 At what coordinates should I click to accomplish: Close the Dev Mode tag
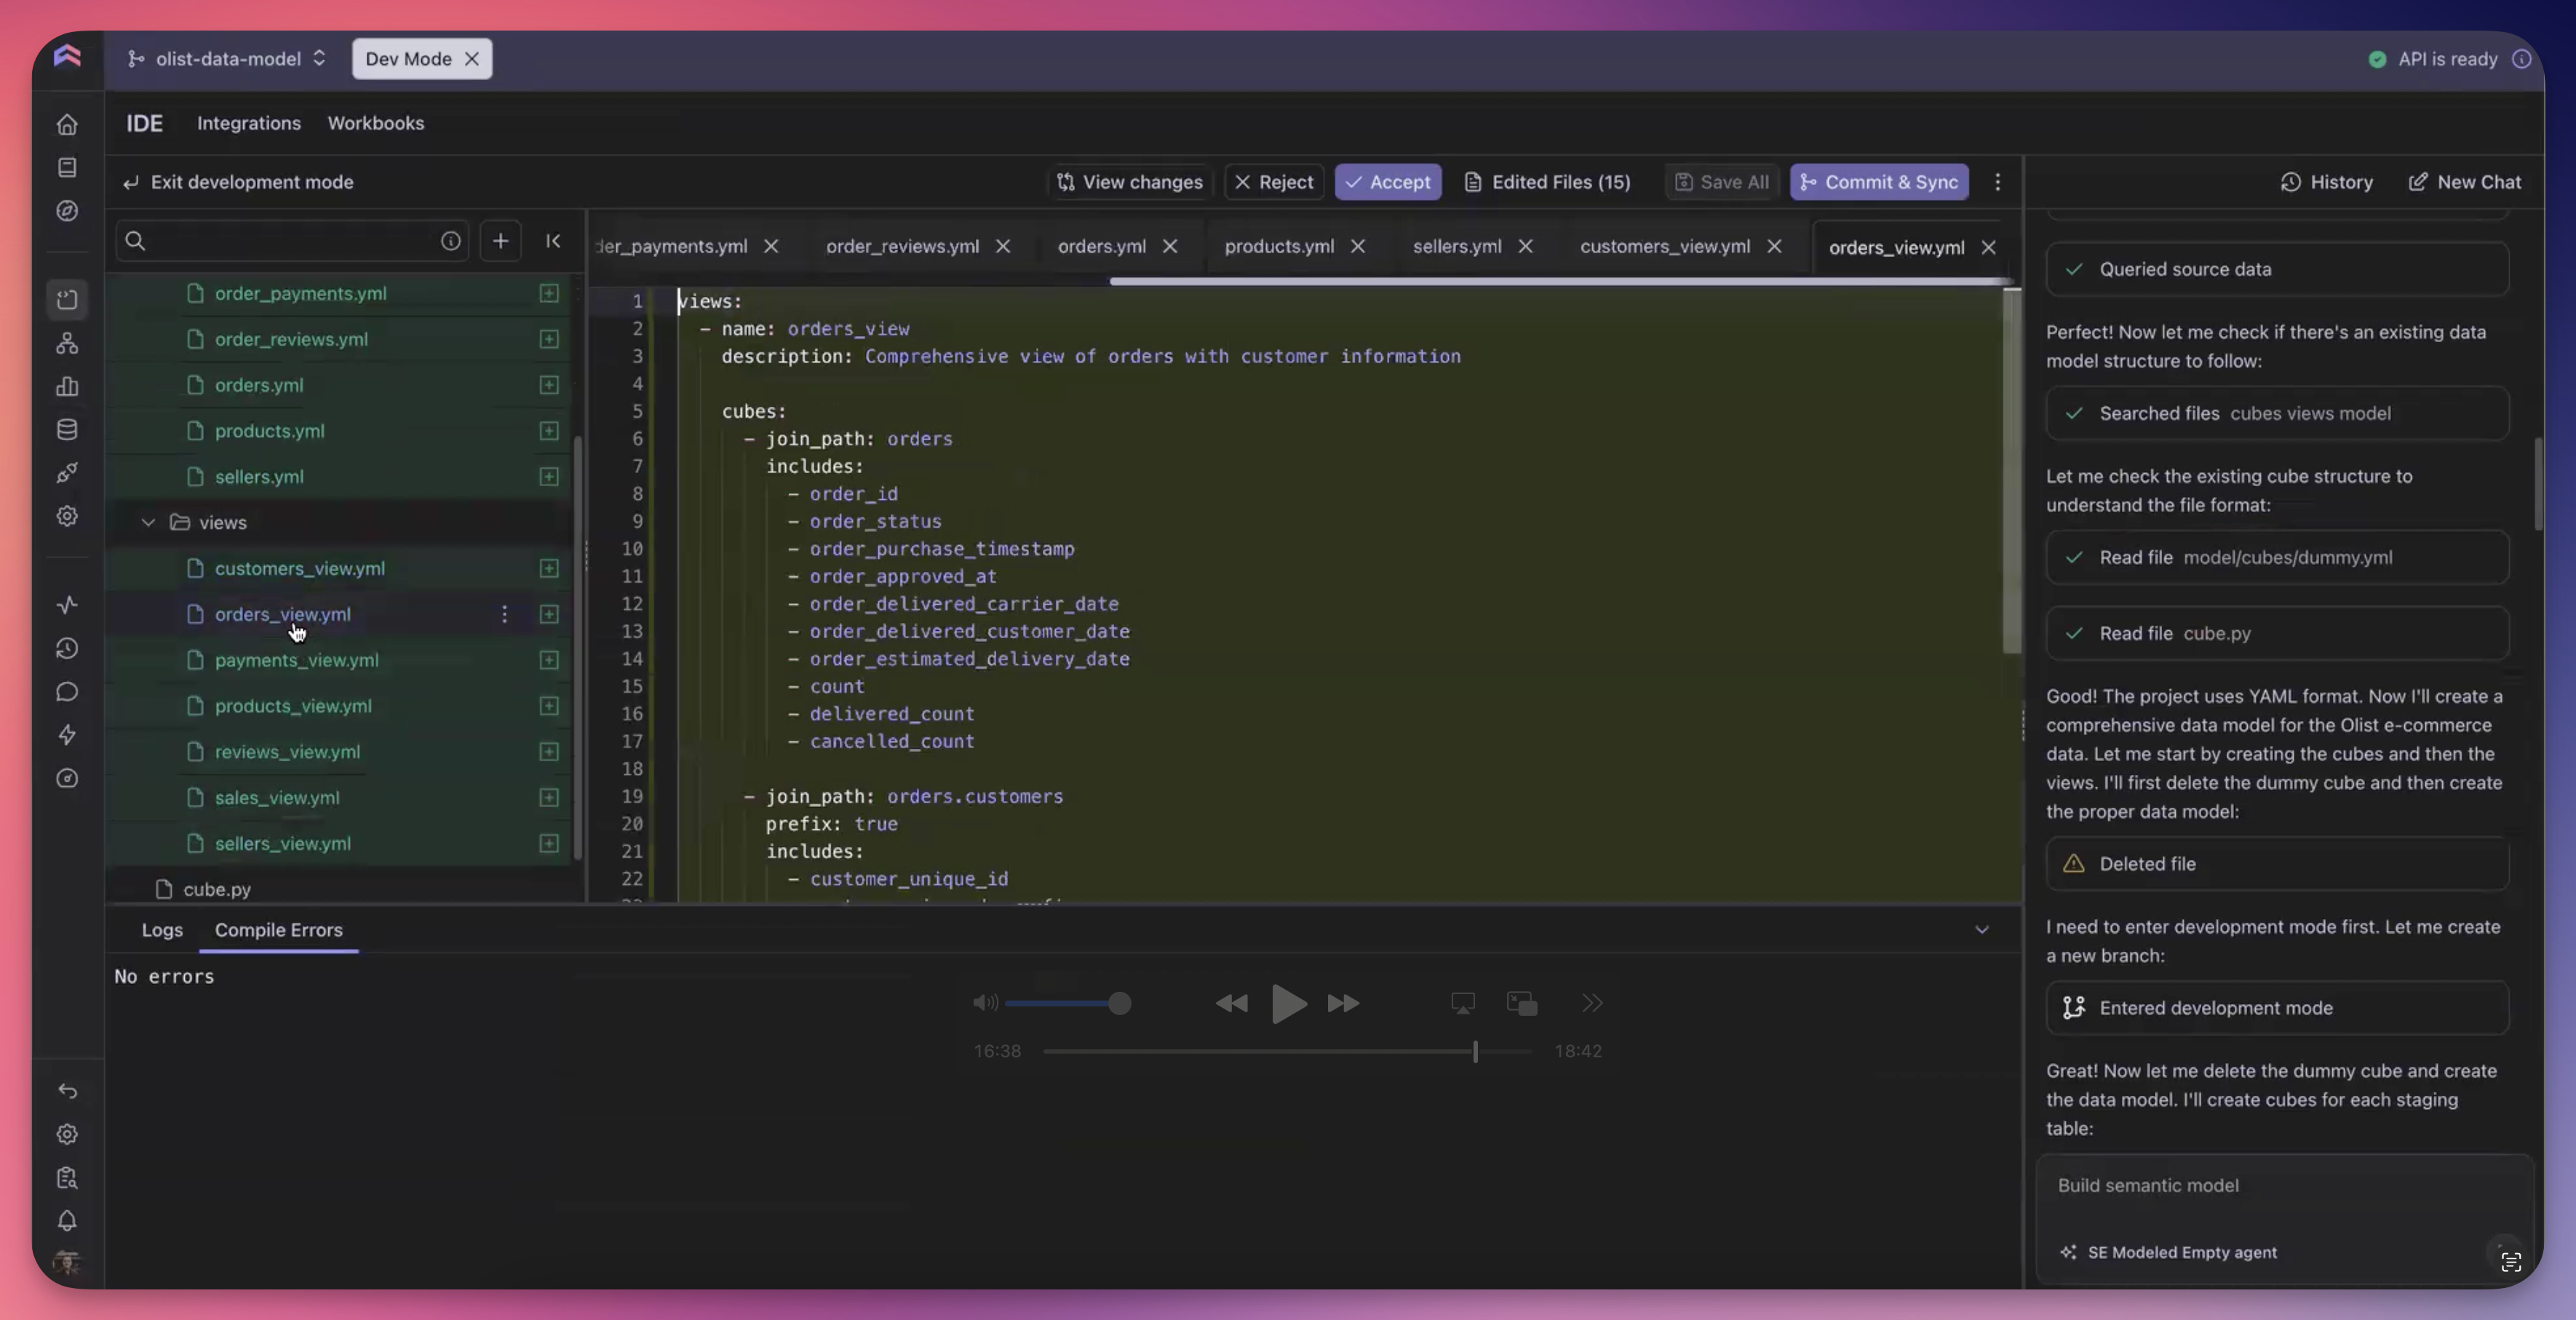coord(472,59)
